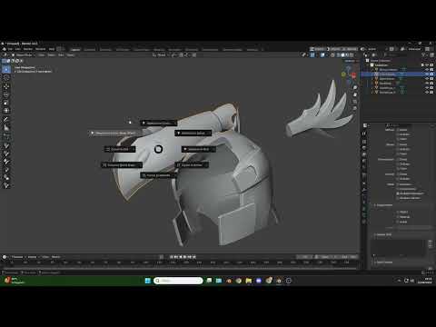Click the outliner filter funnel icon
The height and width of the screenshot is (327, 436).
[424, 54]
